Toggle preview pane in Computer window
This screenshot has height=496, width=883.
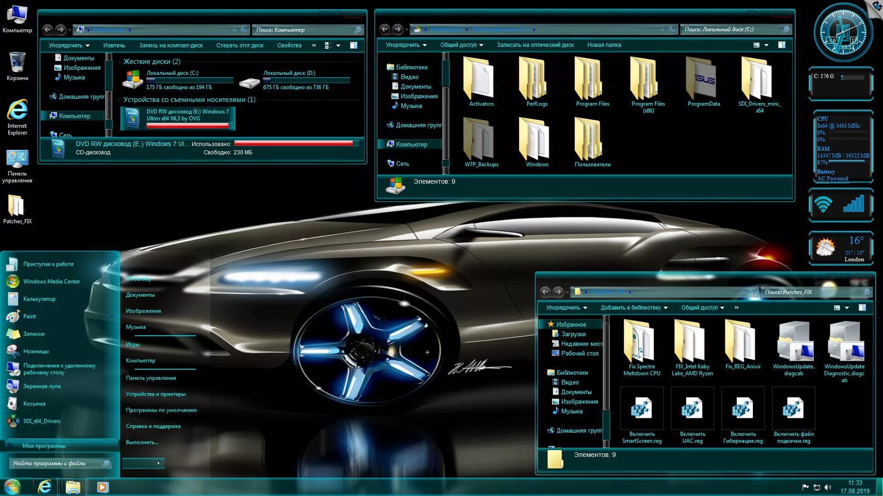click(354, 45)
